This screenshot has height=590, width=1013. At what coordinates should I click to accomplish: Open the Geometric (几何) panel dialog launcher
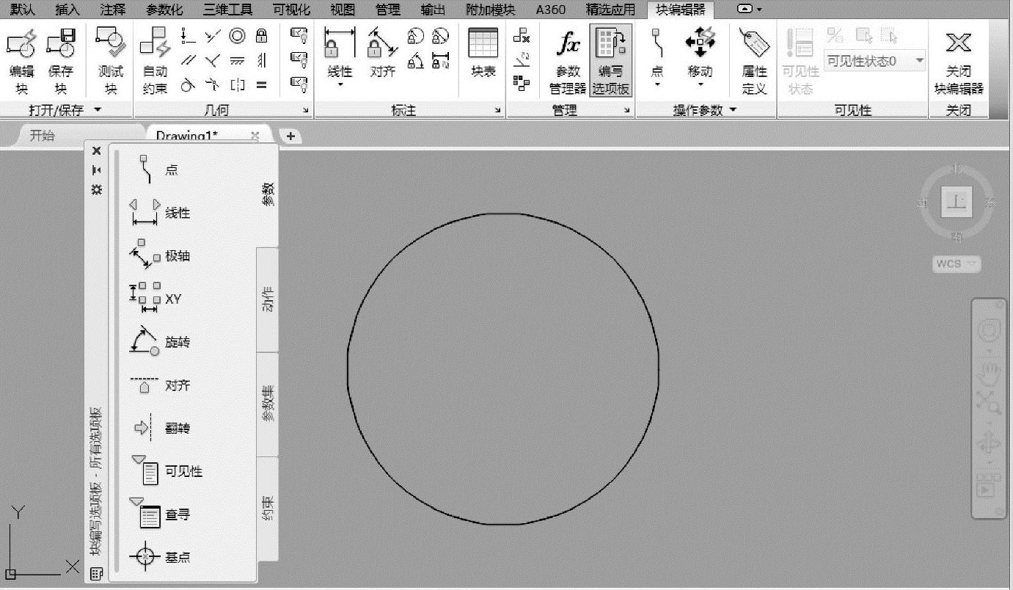coord(306,111)
